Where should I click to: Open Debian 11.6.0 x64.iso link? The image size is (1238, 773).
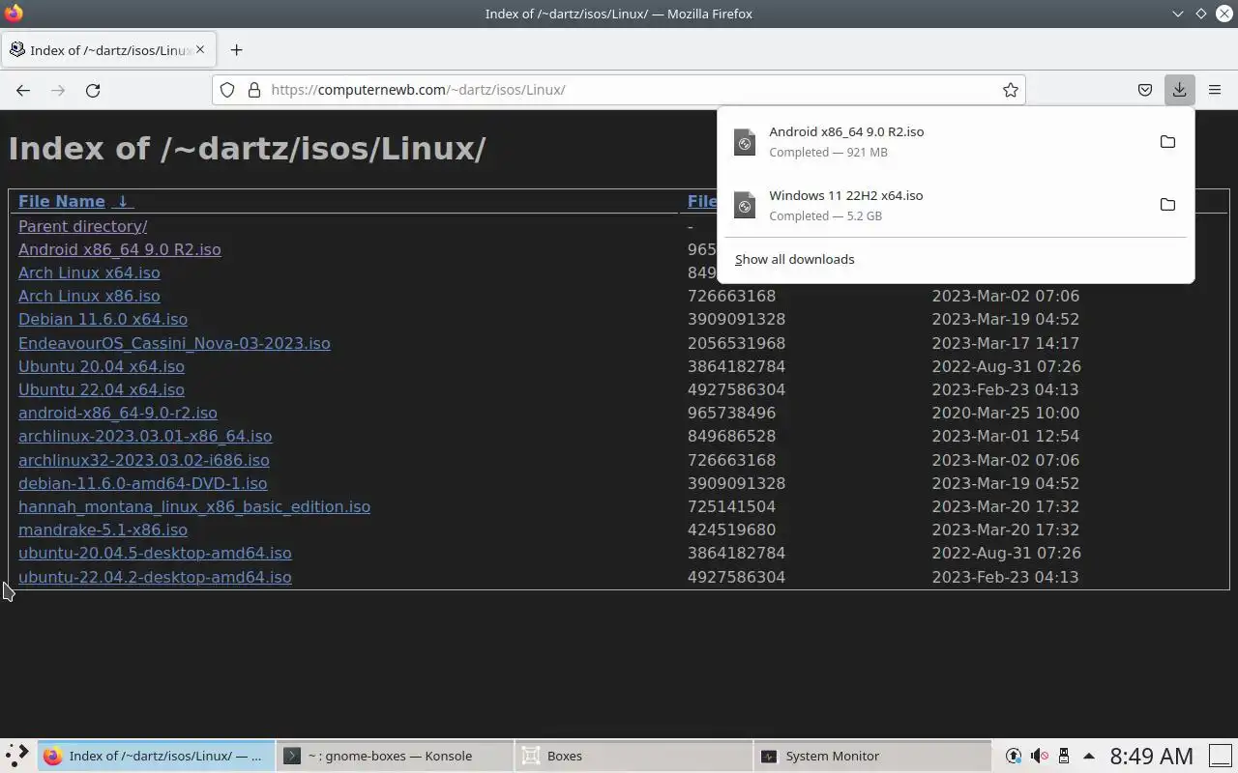click(x=103, y=319)
